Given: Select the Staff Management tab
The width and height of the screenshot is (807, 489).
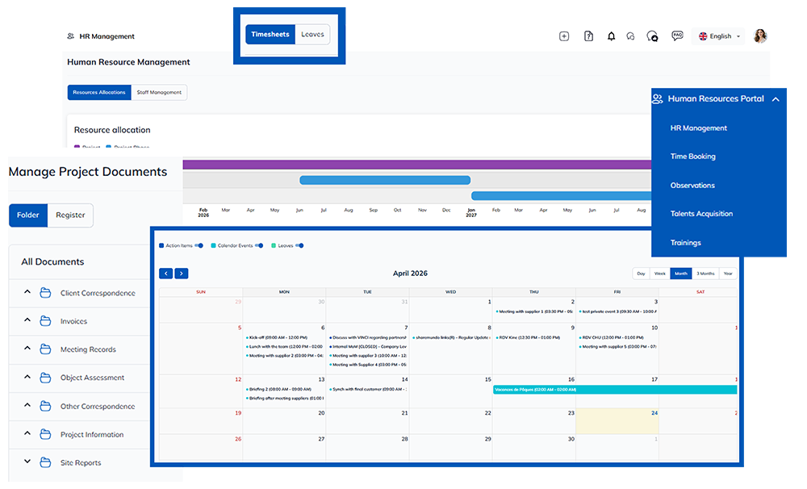Looking at the screenshot, I should click(159, 93).
